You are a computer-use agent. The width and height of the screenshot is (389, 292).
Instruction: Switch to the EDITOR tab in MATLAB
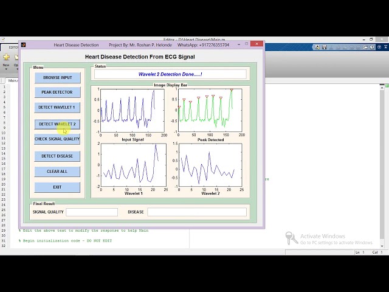point(13,47)
